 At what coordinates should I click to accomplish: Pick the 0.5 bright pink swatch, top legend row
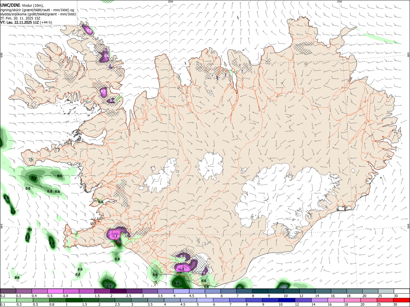[55, 291]
